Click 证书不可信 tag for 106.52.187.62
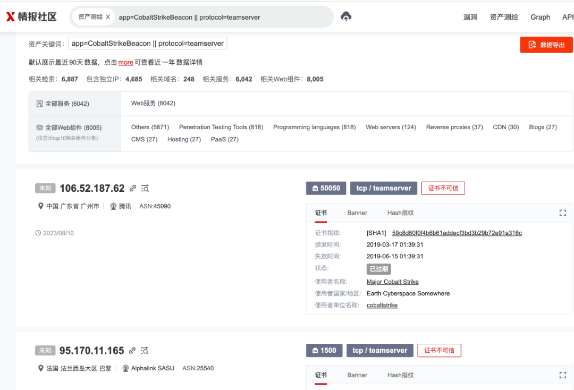574x390 pixels. 443,188
